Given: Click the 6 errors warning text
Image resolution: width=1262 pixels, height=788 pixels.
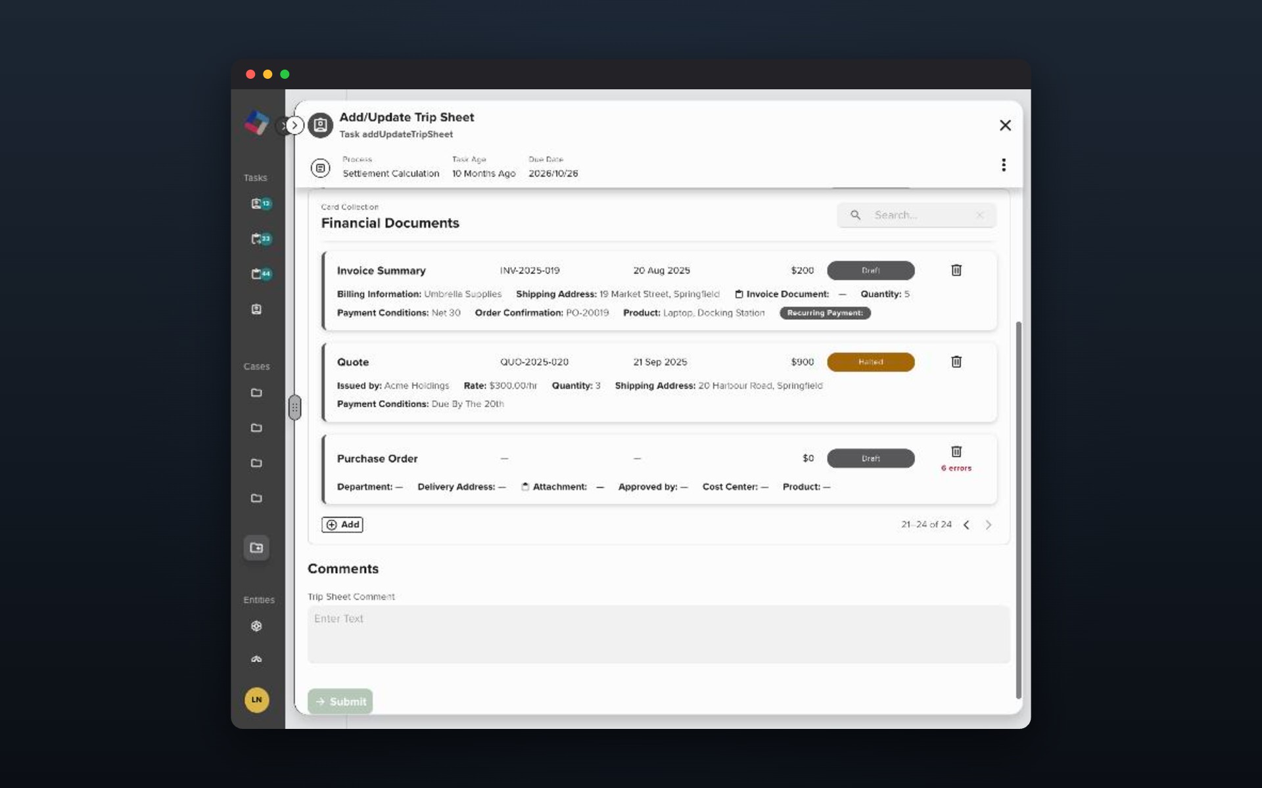Looking at the screenshot, I should 956,468.
